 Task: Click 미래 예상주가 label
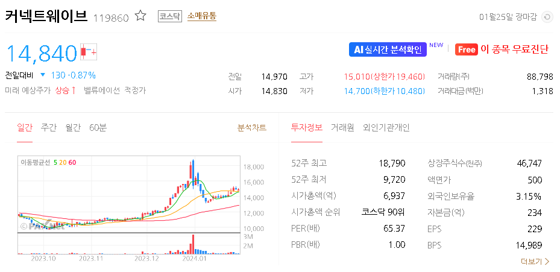[x=28, y=90]
